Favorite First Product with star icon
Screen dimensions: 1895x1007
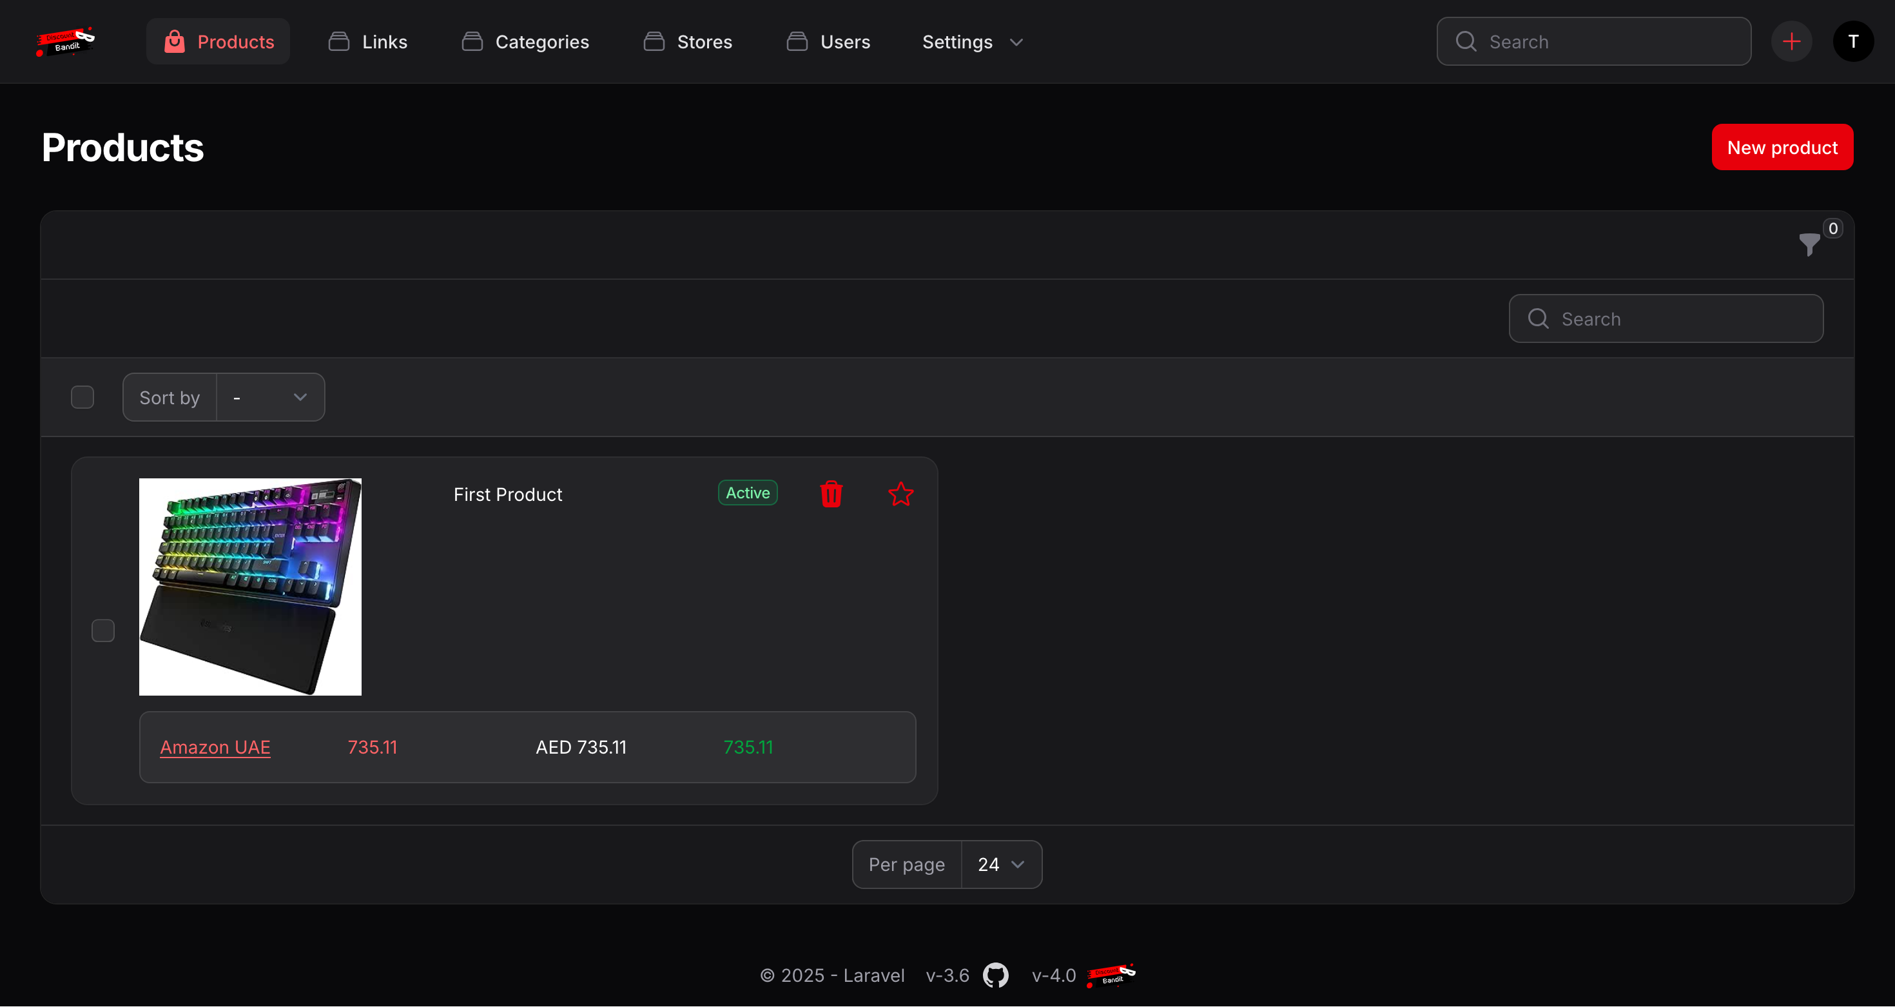click(x=900, y=494)
